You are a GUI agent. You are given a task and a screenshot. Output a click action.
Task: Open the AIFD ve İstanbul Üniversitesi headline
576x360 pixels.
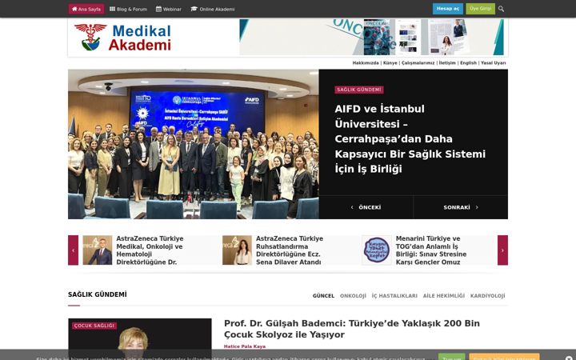(410, 139)
